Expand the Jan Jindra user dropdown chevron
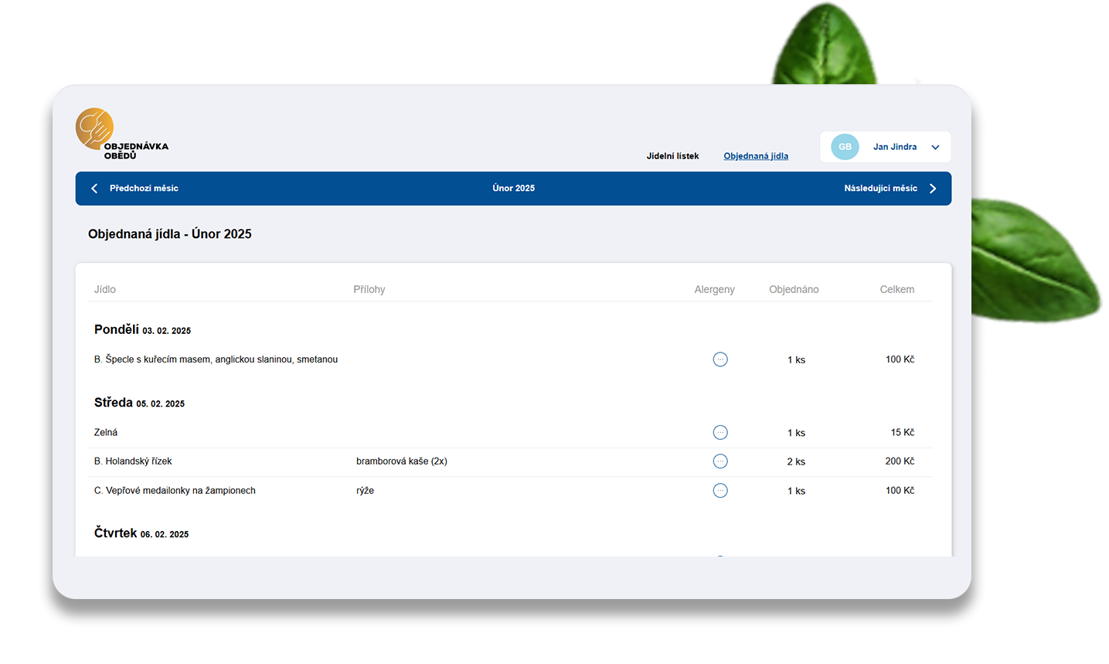The width and height of the screenshot is (1109, 664). click(x=935, y=148)
